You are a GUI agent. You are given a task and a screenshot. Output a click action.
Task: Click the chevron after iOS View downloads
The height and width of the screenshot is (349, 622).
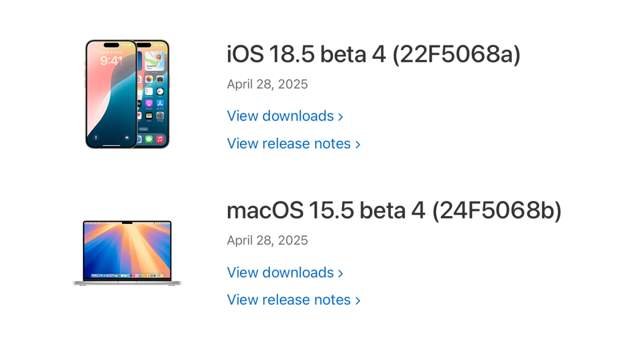(x=341, y=117)
